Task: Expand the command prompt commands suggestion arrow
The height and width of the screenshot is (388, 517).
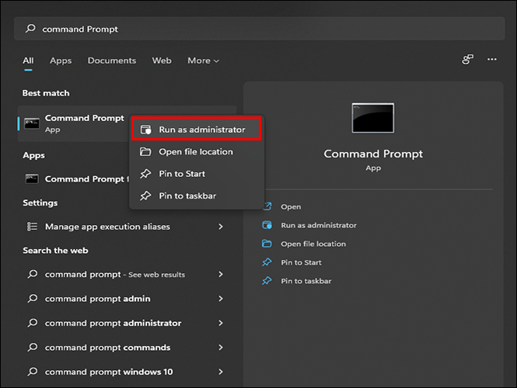Action: pyautogui.click(x=221, y=348)
